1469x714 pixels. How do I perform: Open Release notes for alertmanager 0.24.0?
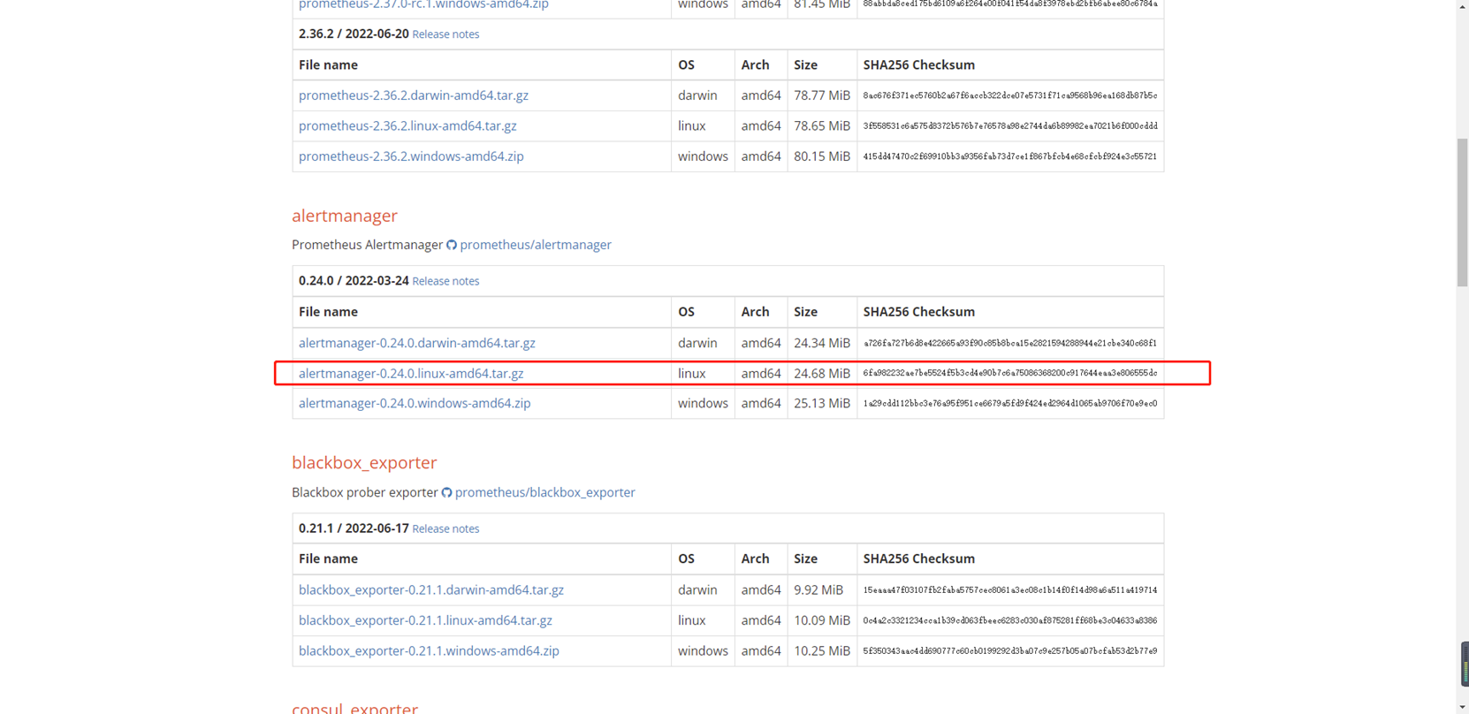[445, 281]
